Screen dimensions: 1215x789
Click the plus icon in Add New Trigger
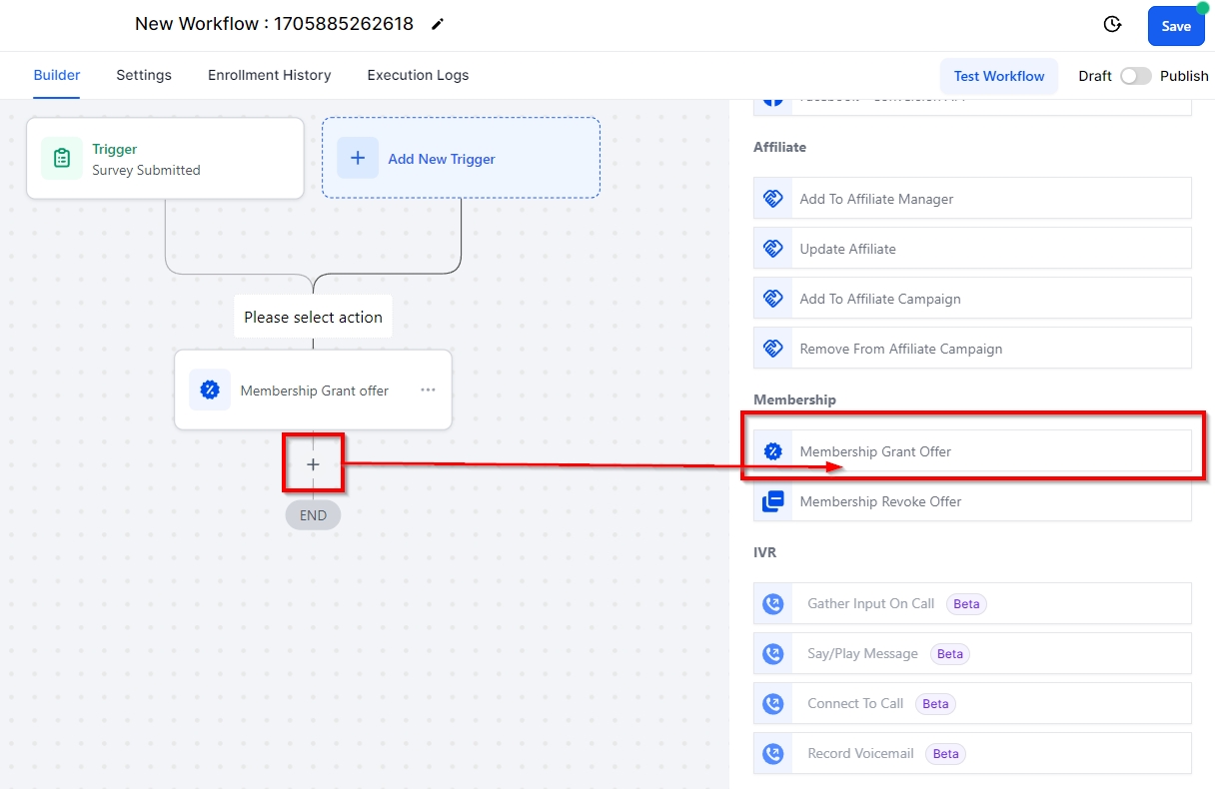tap(358, 159)
